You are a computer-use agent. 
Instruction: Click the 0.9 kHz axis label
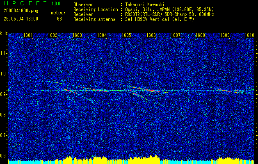pos(4,94)
